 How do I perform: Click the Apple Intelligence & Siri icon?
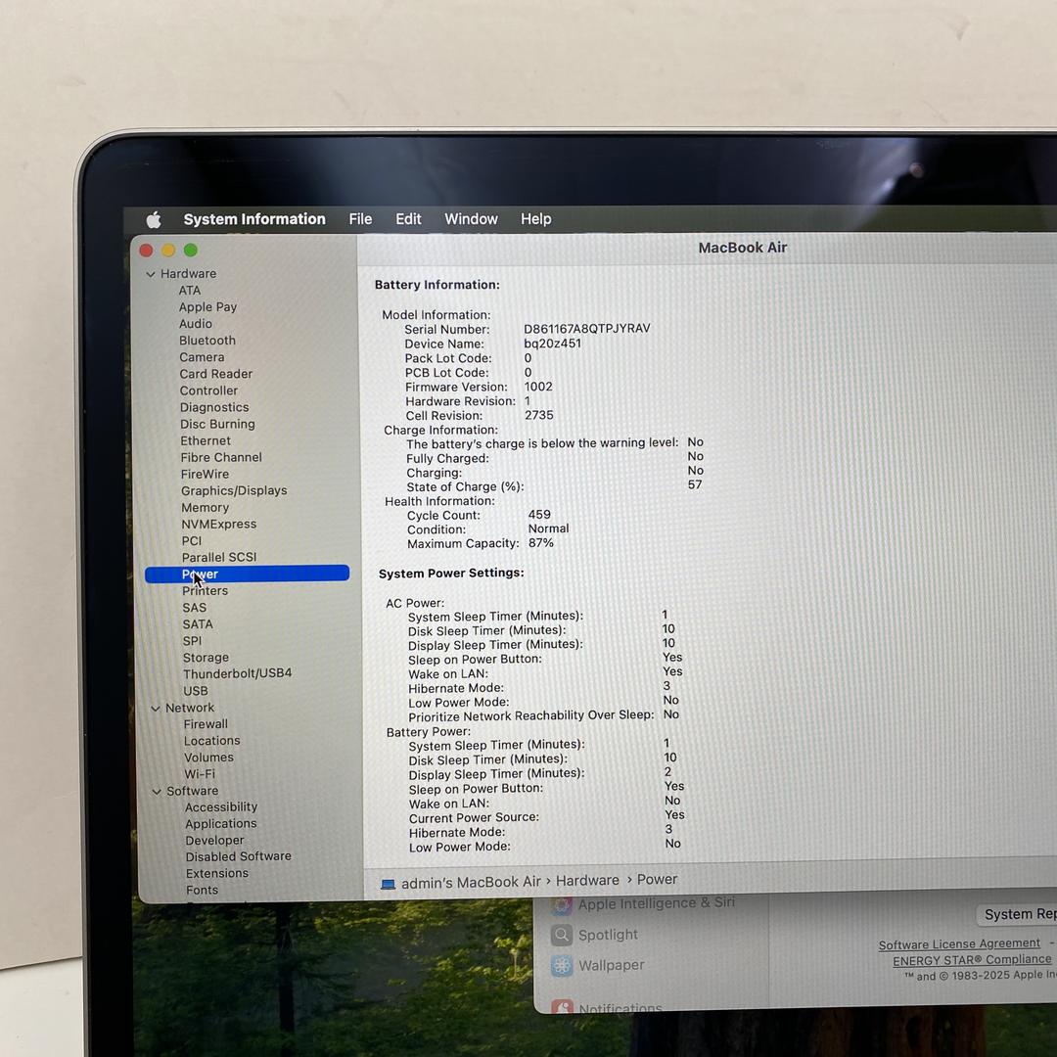click(x=562, y=905)
